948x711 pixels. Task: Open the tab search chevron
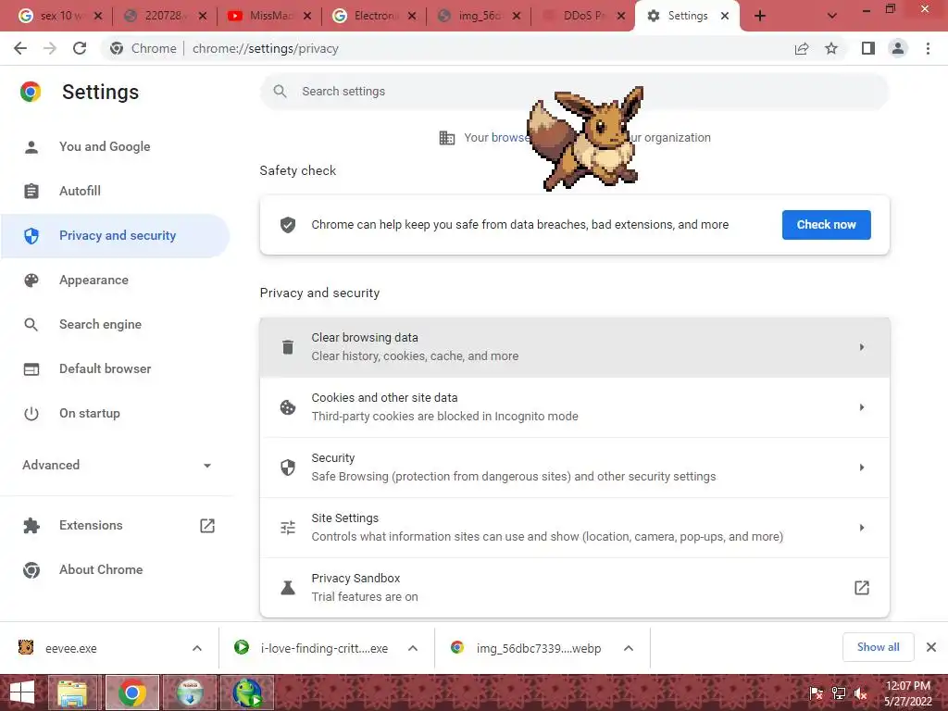click(832, 17)
